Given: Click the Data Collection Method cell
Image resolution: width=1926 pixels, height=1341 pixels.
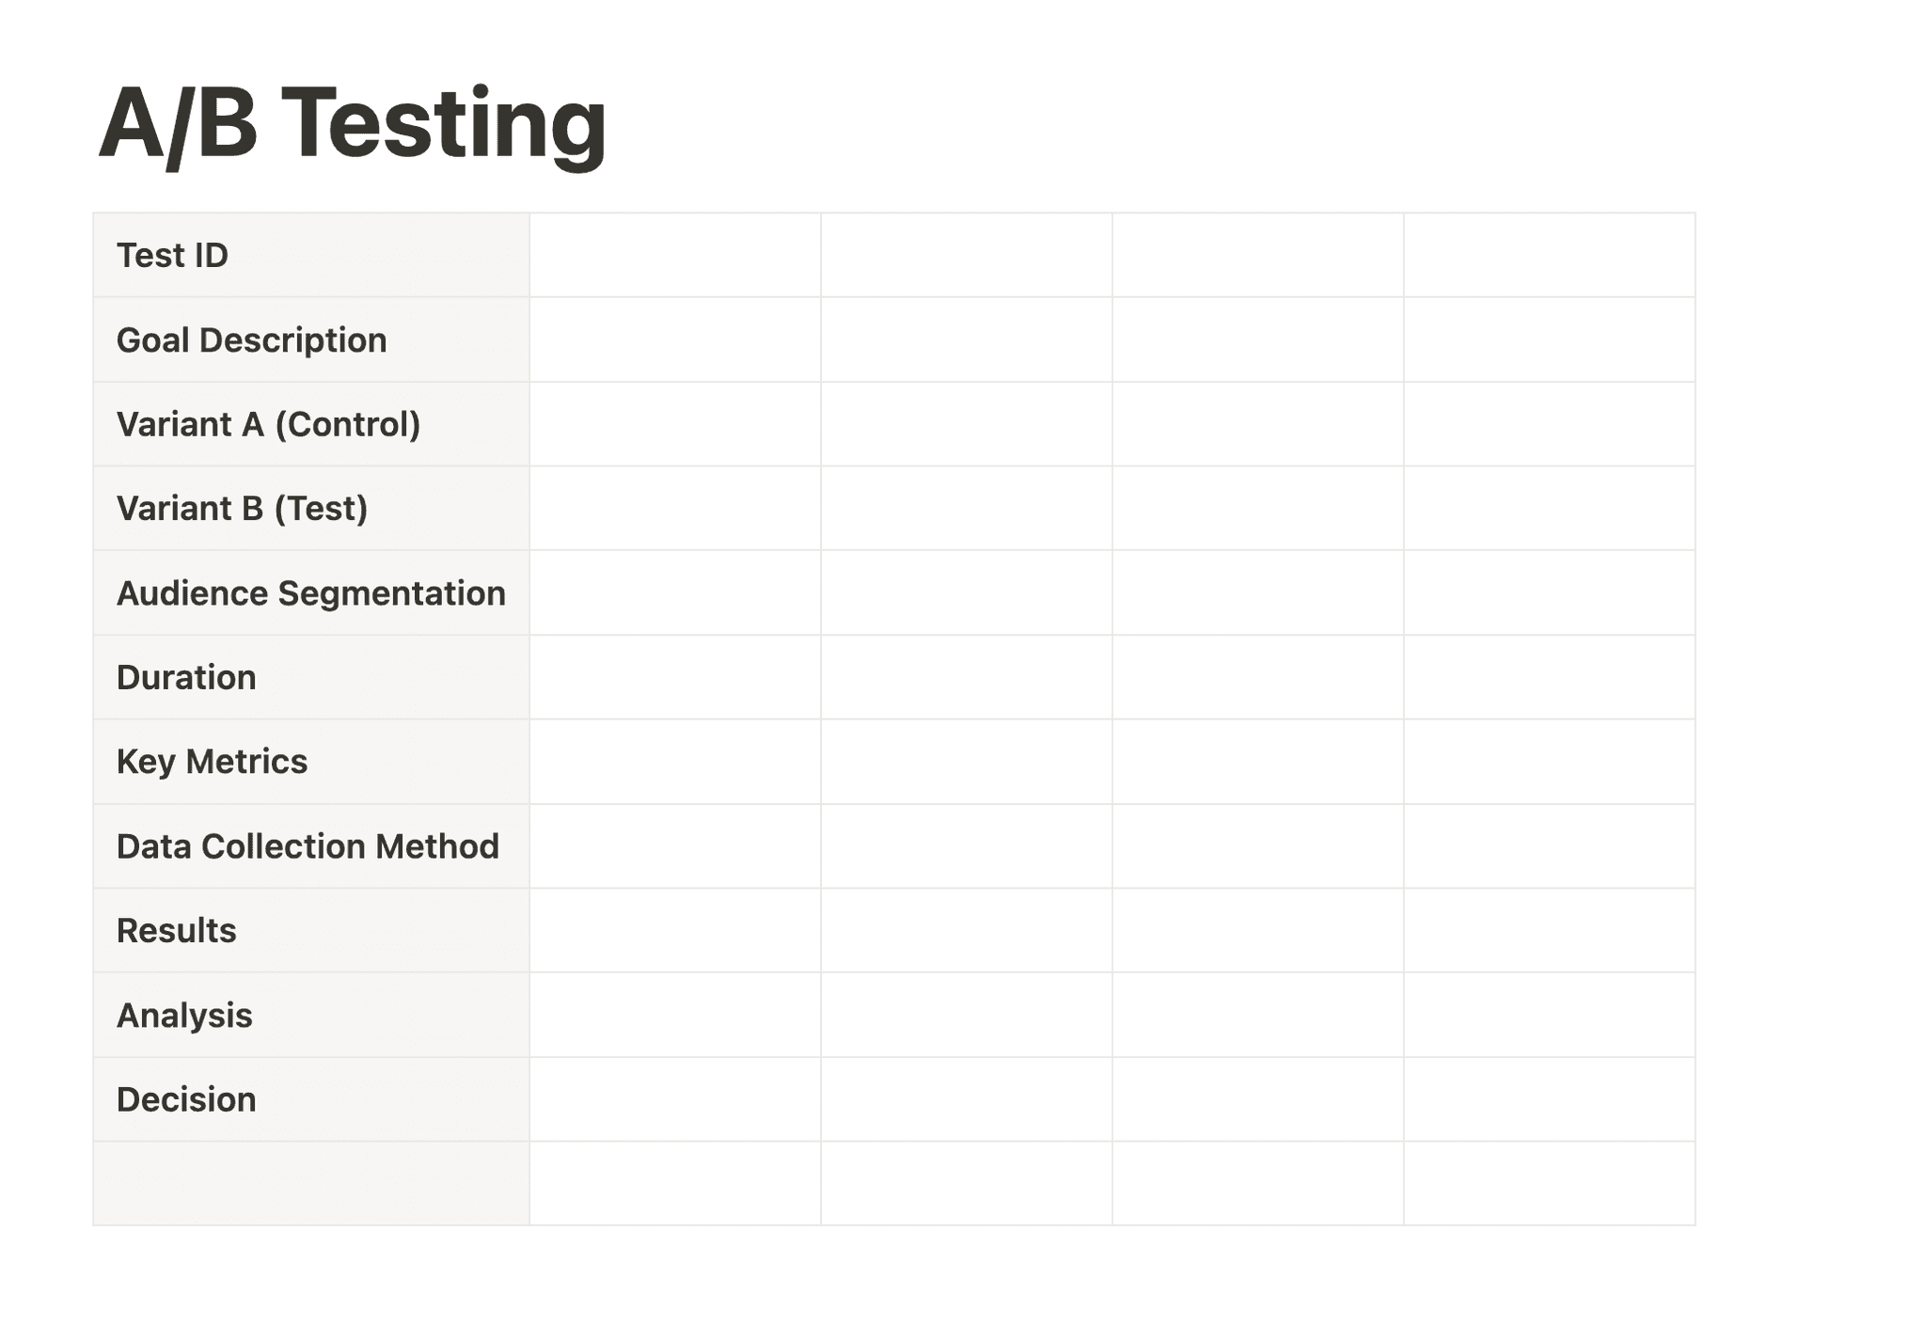Looking at the screenshot, I should coord(311,846).
